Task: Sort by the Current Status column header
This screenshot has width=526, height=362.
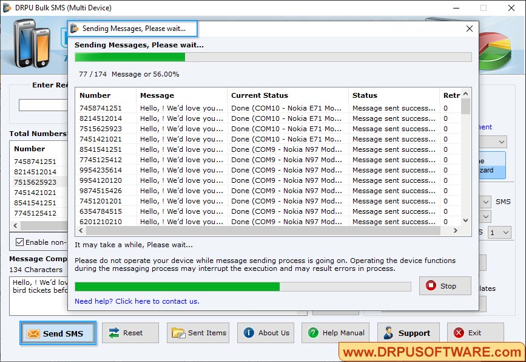Action: coord(288,95)
